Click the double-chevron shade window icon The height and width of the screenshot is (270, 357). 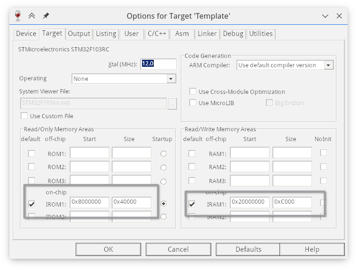tap(32, 16)
